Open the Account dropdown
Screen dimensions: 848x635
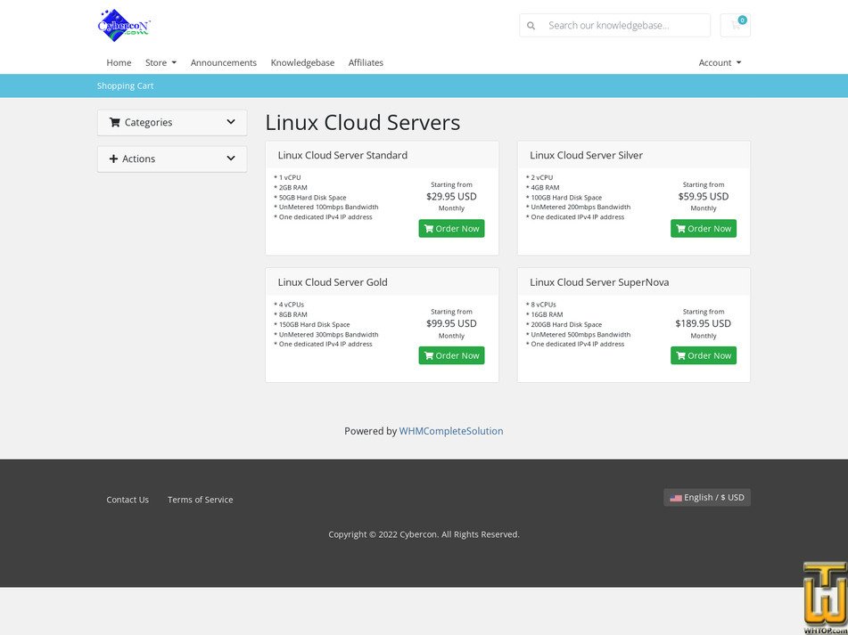(x=719, y=62)
